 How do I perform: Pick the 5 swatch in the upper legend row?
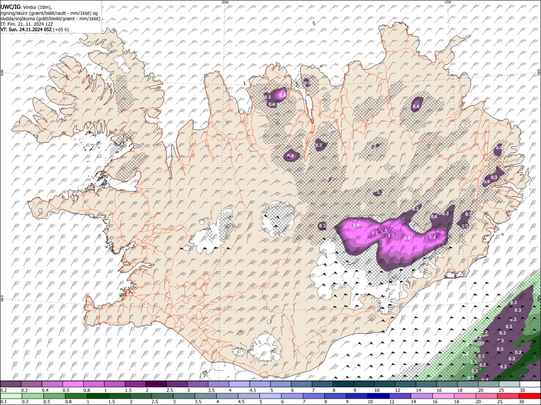coord(280,384)
